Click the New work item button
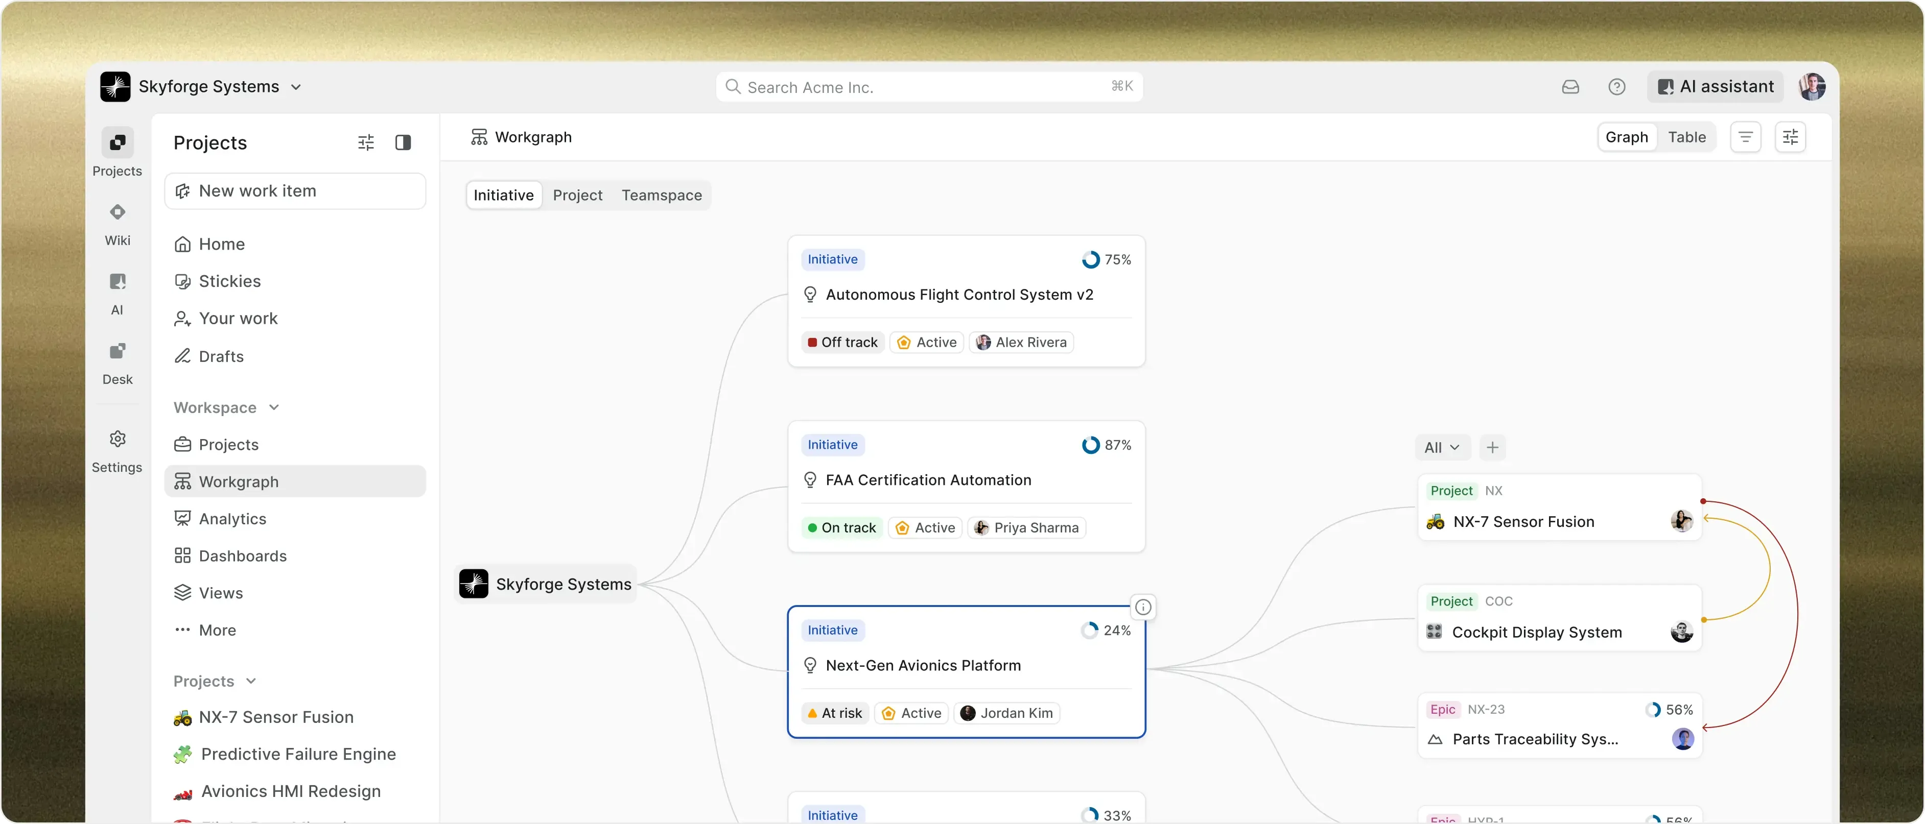1925x824 pixels. pos(295,191)
